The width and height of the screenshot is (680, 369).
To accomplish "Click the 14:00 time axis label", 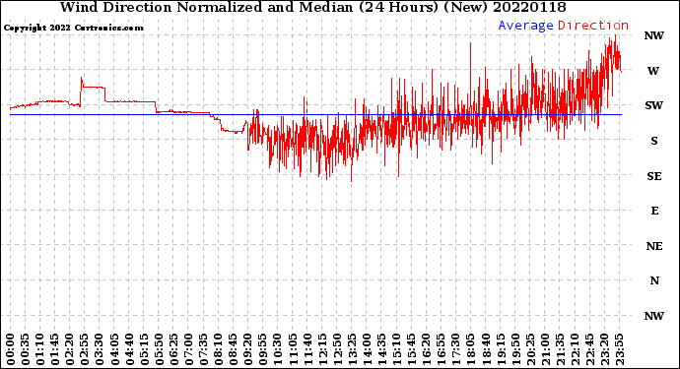I will coord(367,349).
